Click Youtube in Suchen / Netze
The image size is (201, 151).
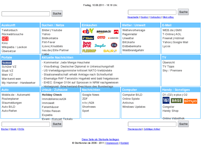click(57, 30)
